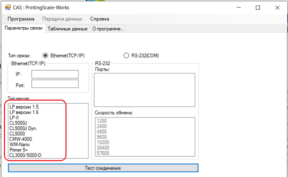Select CL3000/5000-D in the list
The image size is (288, 177).
25,155
